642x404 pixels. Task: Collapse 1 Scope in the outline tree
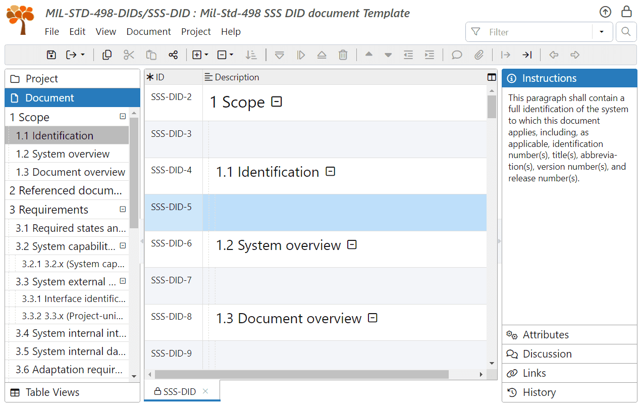(x=123, y=117)
